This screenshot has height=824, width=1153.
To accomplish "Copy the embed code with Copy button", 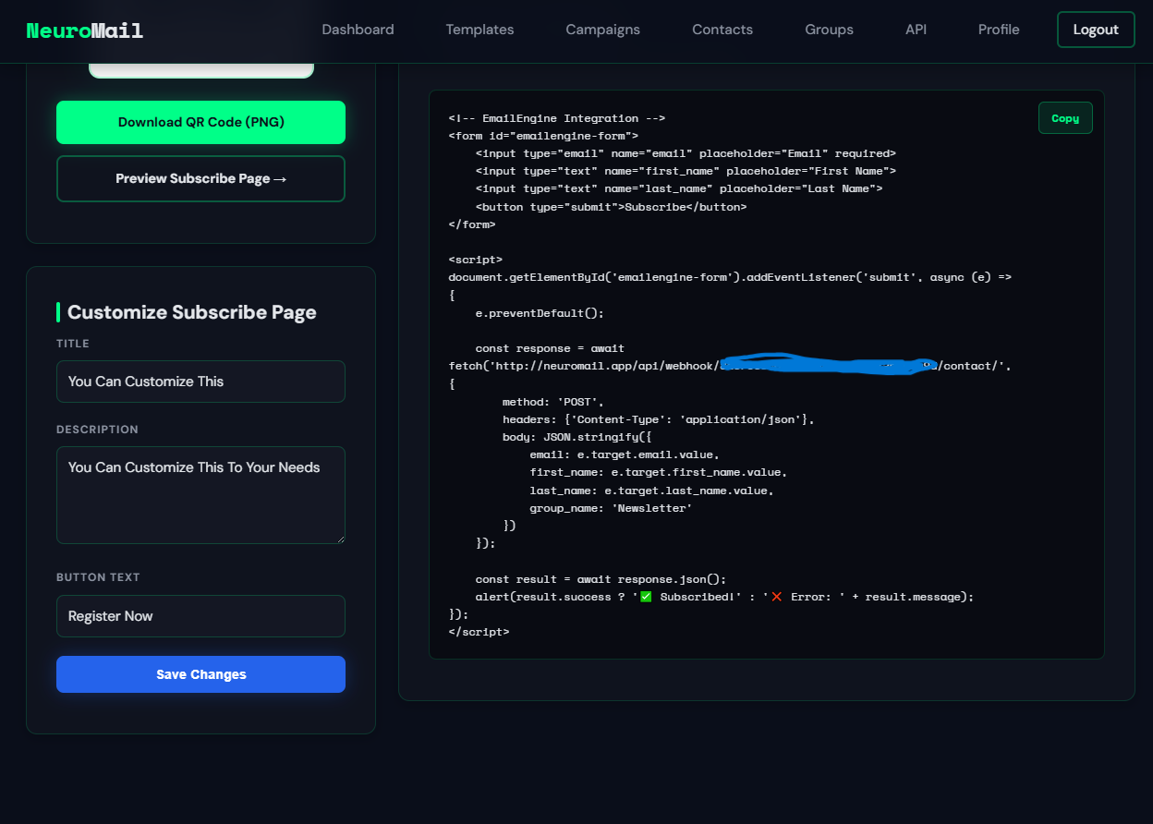I will (1065, 118).
